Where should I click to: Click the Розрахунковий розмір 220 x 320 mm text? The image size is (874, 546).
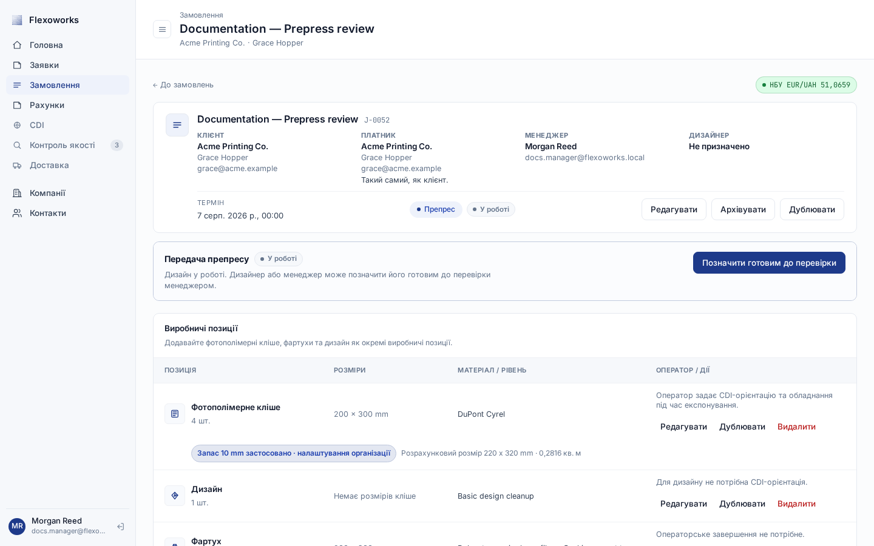point(491,453)
